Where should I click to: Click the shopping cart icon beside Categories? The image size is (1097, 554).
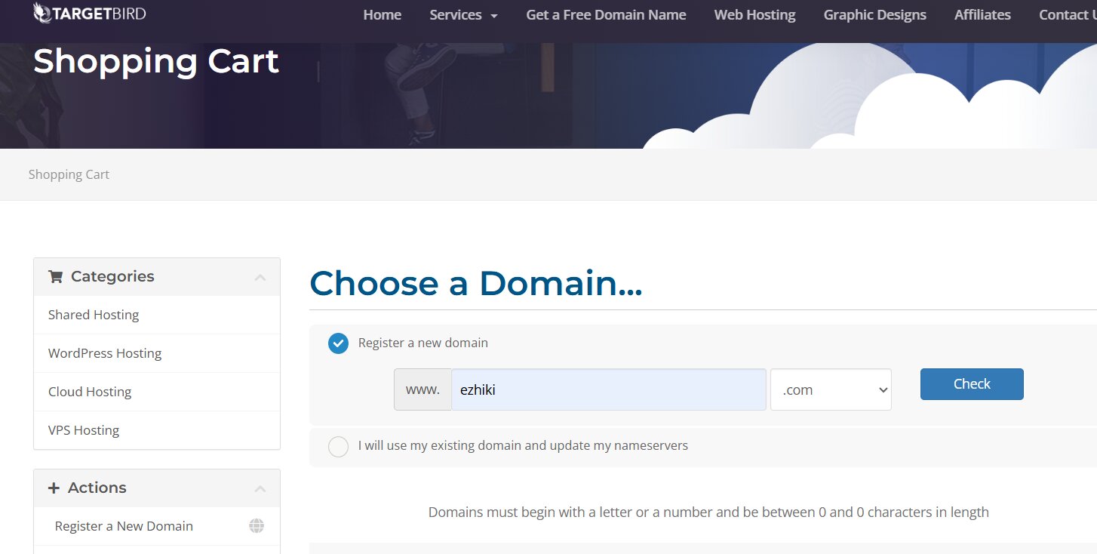click(55, 277)
